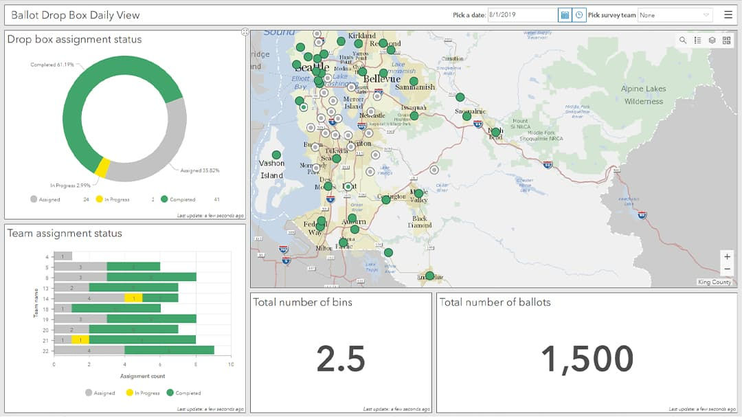This screenshot has width=742, height=417.
Task: Click the King County attribution link
Action: pyautogui.click(x=715, y=282)
